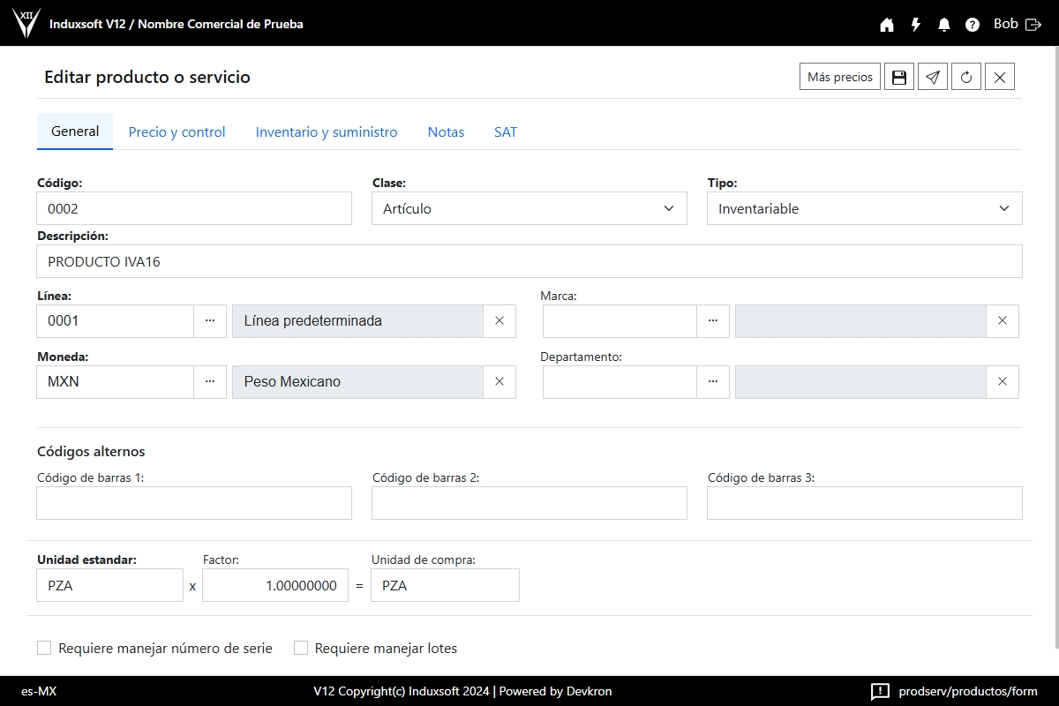Click the help question mark icon
The width and height of the screenshot is (1059, 706).
click(x=973, y=25)
